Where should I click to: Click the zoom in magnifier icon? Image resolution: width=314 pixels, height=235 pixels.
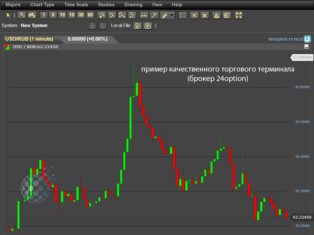pyautogui.click(x=102, y=15)
